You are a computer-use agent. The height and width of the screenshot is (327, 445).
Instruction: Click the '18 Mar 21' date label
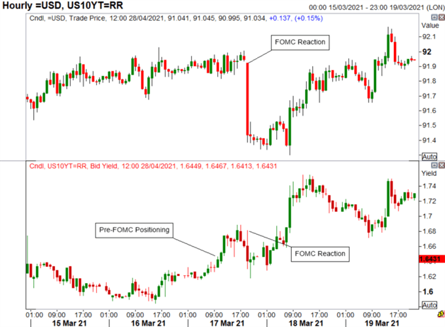[306, 323]
